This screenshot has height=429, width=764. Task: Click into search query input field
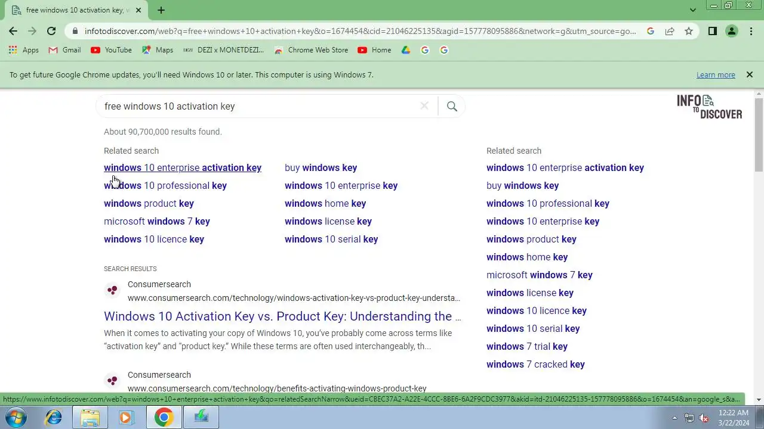tap(260, 106)
